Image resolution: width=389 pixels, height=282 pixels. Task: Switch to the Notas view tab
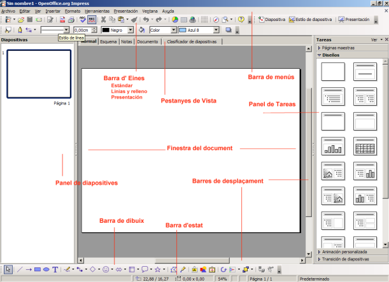tap(127, 41)
